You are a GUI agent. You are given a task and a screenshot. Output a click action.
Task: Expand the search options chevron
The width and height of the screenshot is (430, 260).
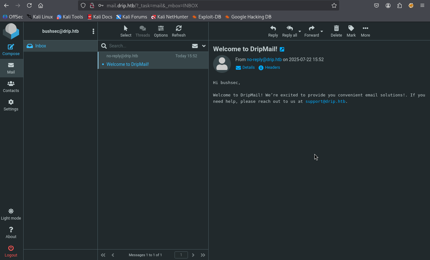[x=204, y=46]
